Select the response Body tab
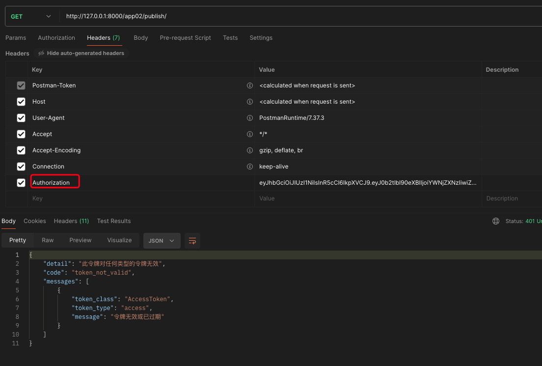The image size is (542, 366). click(9, 221)
